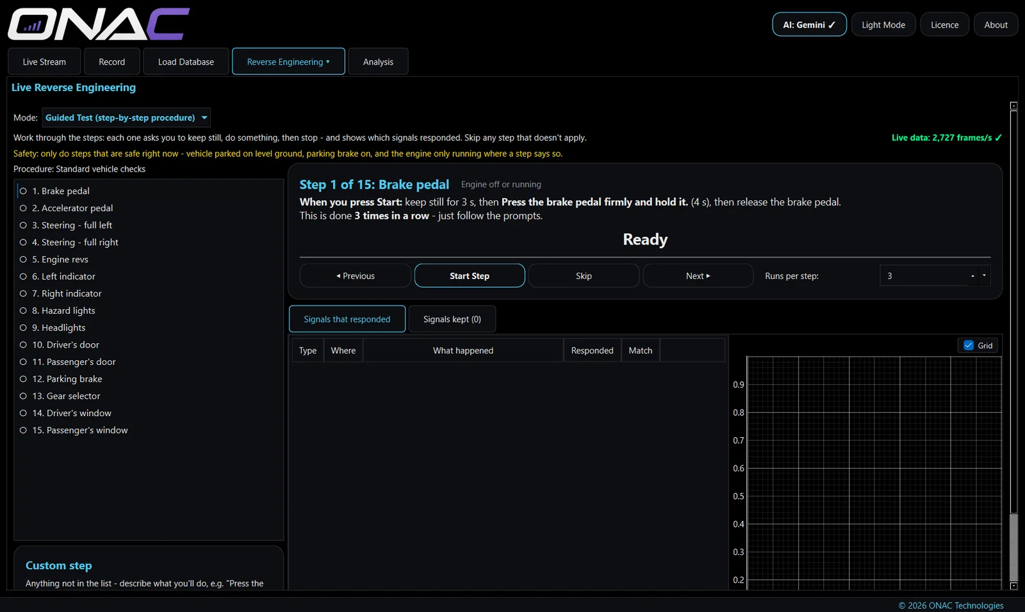
Task: Open the Live Stream tab
Action: click(44, 61)
